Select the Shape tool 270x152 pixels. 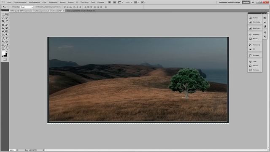[7, 42]
